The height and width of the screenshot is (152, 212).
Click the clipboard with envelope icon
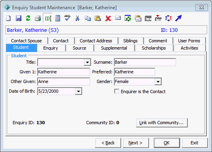click(x=138, y=18)
